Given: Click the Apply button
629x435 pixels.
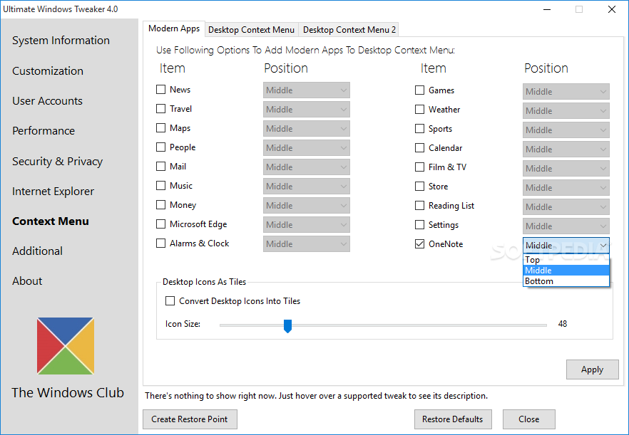Looking at the screenshot, I should tap(592, 370).
